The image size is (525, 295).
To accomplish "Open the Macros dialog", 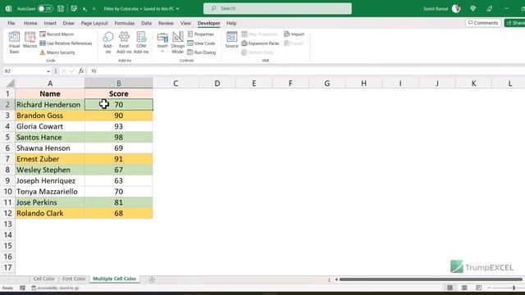I will pyautogui.click(x=30, y=40).
